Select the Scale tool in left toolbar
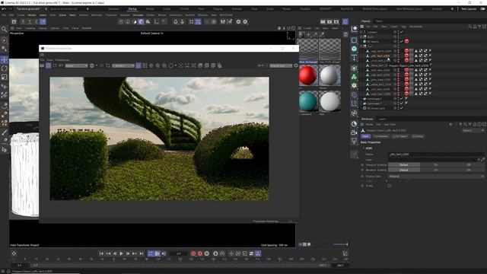The width and height of the screenshot is (487, 274). coord(4,77)
